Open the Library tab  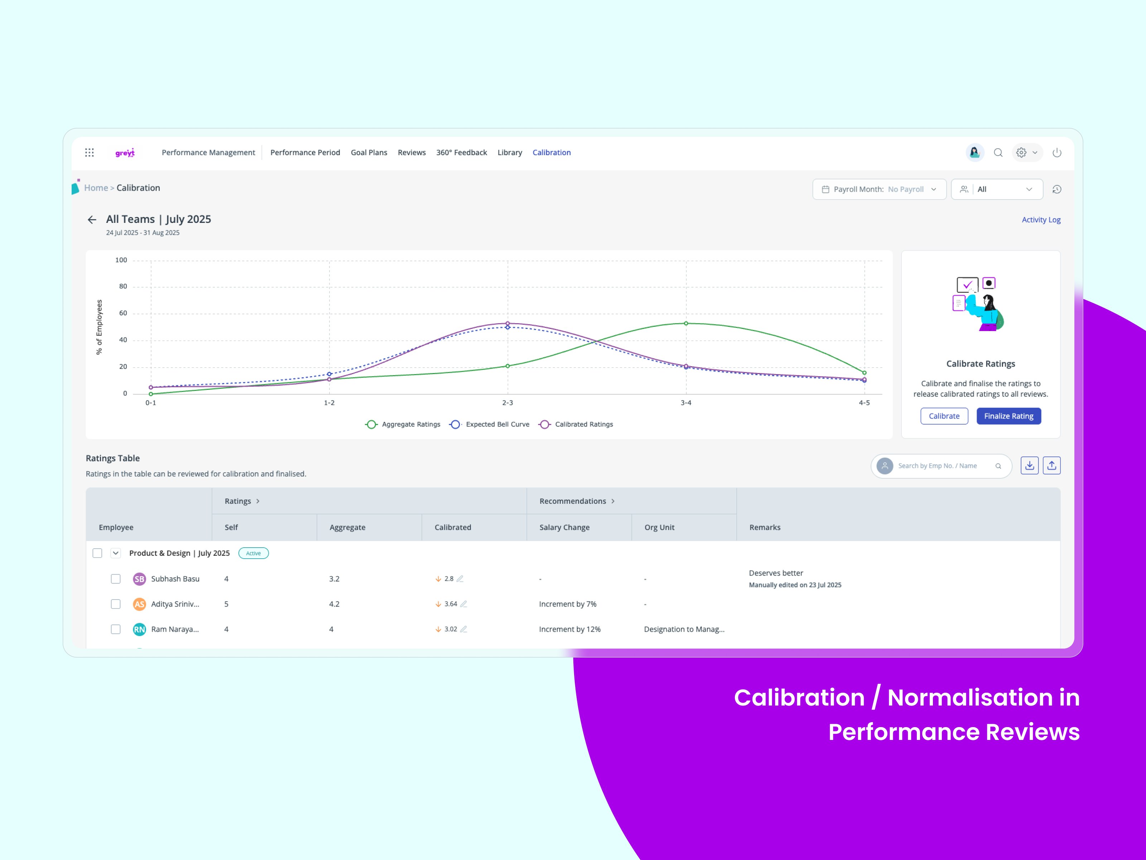tap(510, 152)
